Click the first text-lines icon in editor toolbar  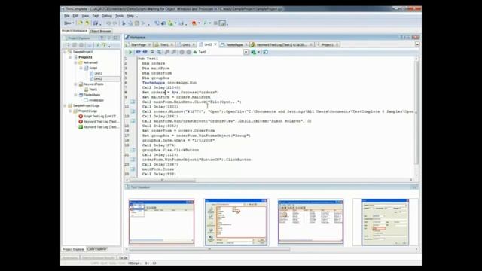pos(152,52)
